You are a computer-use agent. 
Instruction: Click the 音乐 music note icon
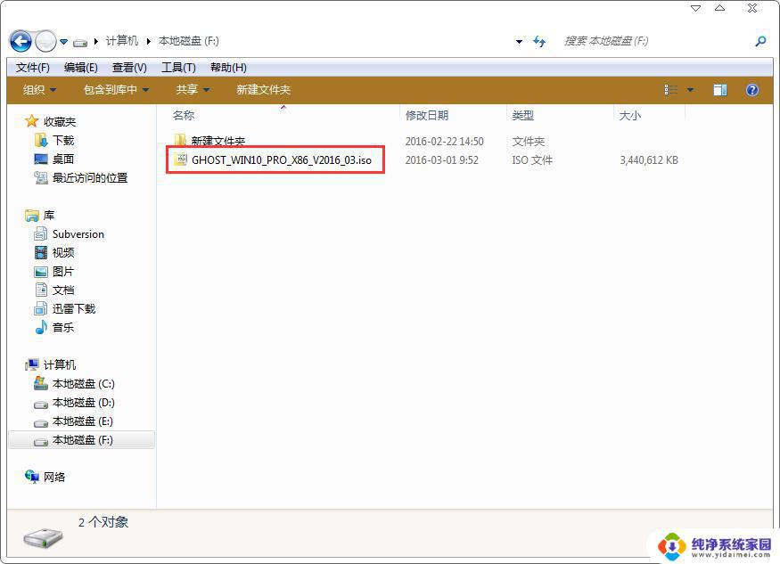pyautogui.click(x=41, y=327)
